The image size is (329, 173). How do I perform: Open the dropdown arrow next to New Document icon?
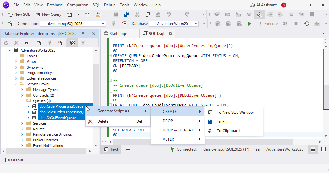pyautogui.click(x=78, y=14)
